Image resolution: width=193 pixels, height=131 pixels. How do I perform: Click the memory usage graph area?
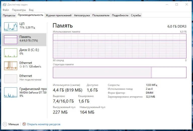coord(120,46)
